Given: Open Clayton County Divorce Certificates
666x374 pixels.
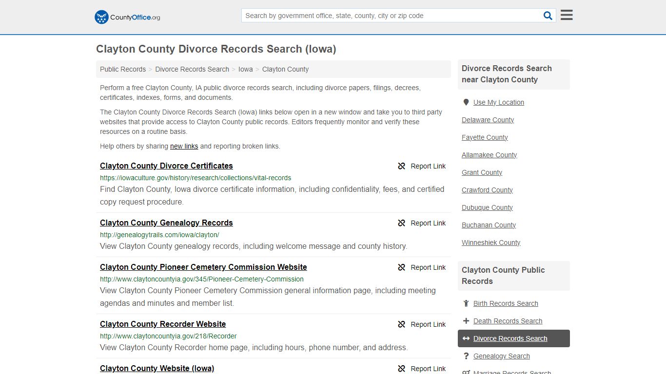Looking at the screenshot, I should point(166,166).
